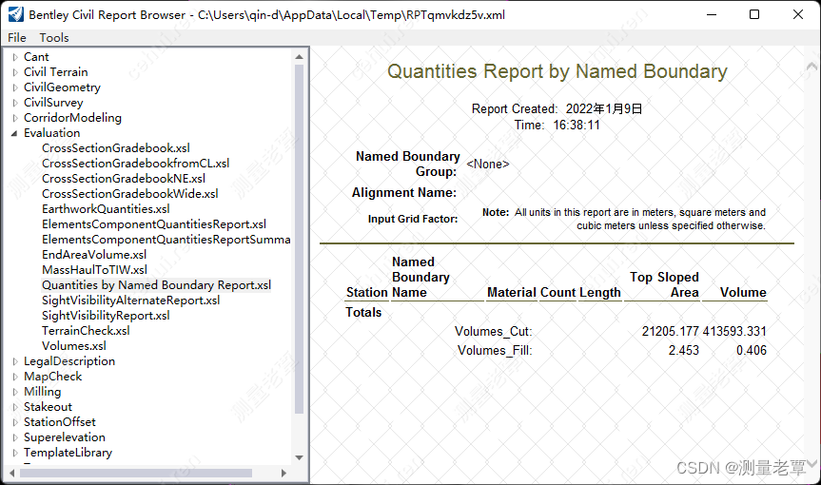This screenshot has height=485, width=821.
Task: Select EarthworkQuantities.xsl report
Action: coord(106,209)
